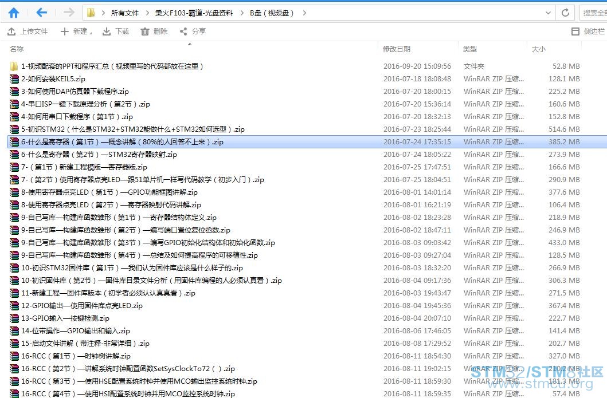Screen dimensions: 607x398
Task: Select file name 13-GPIO输入—按键检测.zip
Action: click(x=65, y=318)
